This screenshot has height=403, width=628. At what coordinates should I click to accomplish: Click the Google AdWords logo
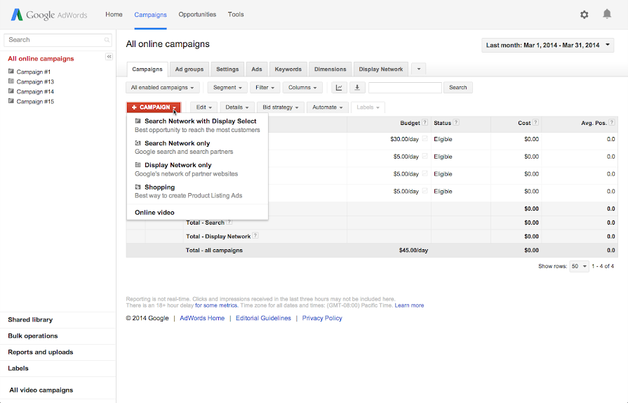51,15
